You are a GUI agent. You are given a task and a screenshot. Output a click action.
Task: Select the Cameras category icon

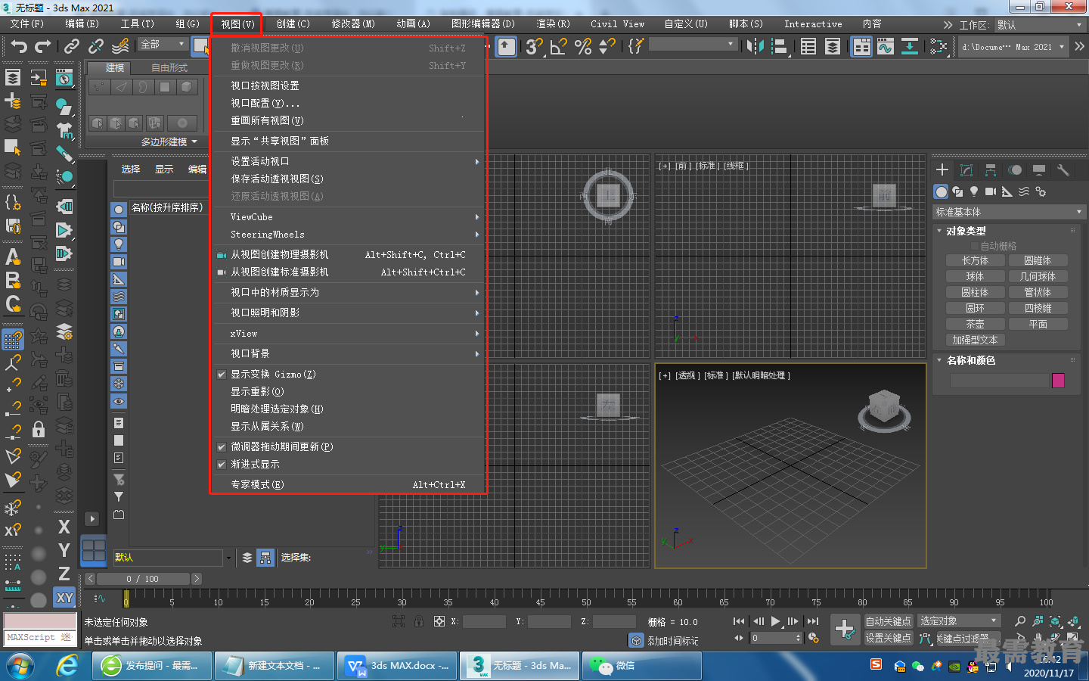991,191
